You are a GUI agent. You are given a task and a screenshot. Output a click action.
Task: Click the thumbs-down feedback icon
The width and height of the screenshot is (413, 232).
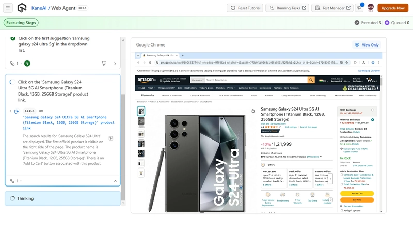[x=104, y=63]
